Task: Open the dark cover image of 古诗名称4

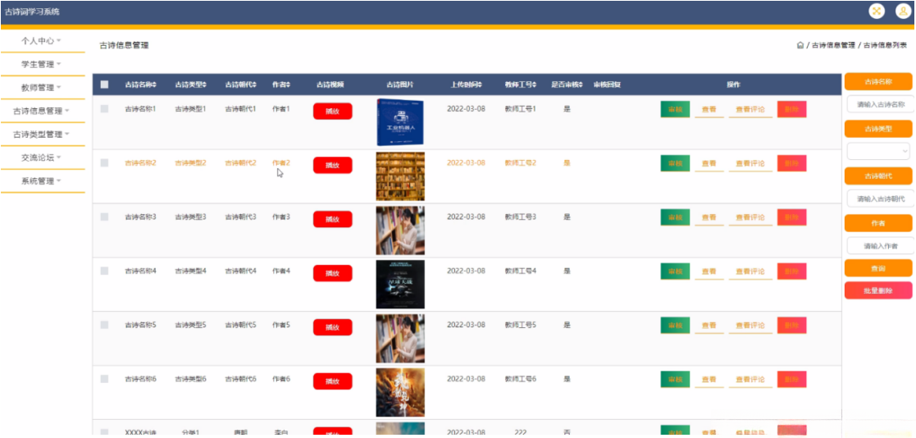Action: (x=400, y=285)
